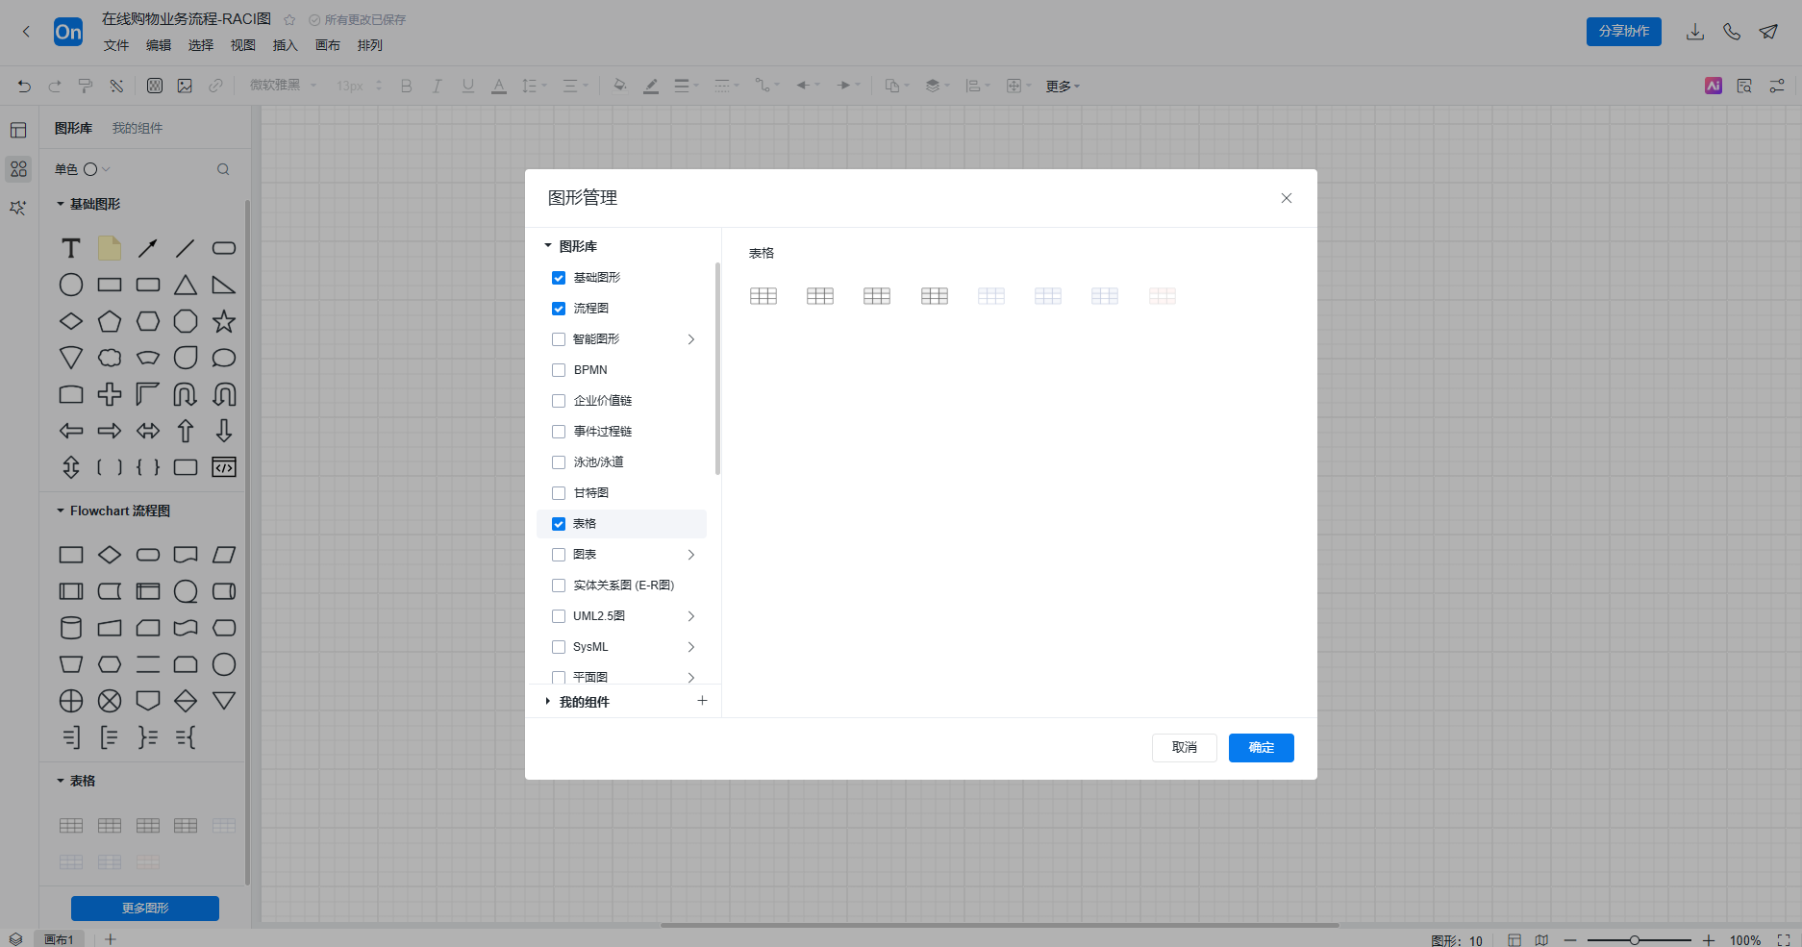
Task: Open the 更多 toolbar dropdown
Action: pyautogui.click(x=1063, y=87)
